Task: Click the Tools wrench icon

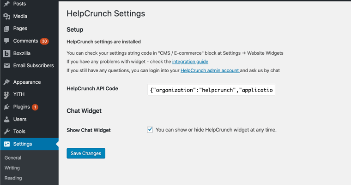Action: (6, 132)
